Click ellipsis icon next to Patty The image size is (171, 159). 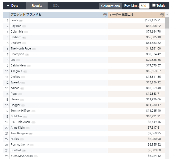(20, 94)
